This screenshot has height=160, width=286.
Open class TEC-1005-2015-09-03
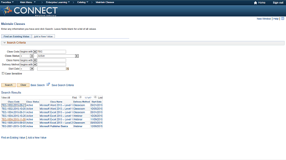pyautogui.click(x=14, y=123)
